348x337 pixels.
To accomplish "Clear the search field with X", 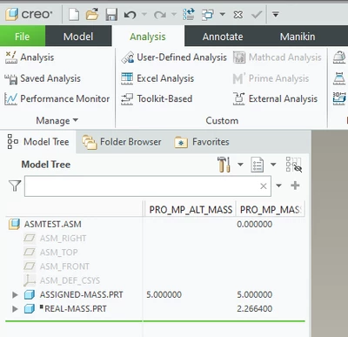I will coord(264,186).
